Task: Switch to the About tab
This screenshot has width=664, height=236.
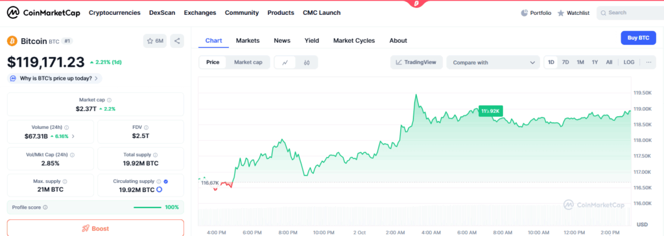Action: [x=398, y=41]
